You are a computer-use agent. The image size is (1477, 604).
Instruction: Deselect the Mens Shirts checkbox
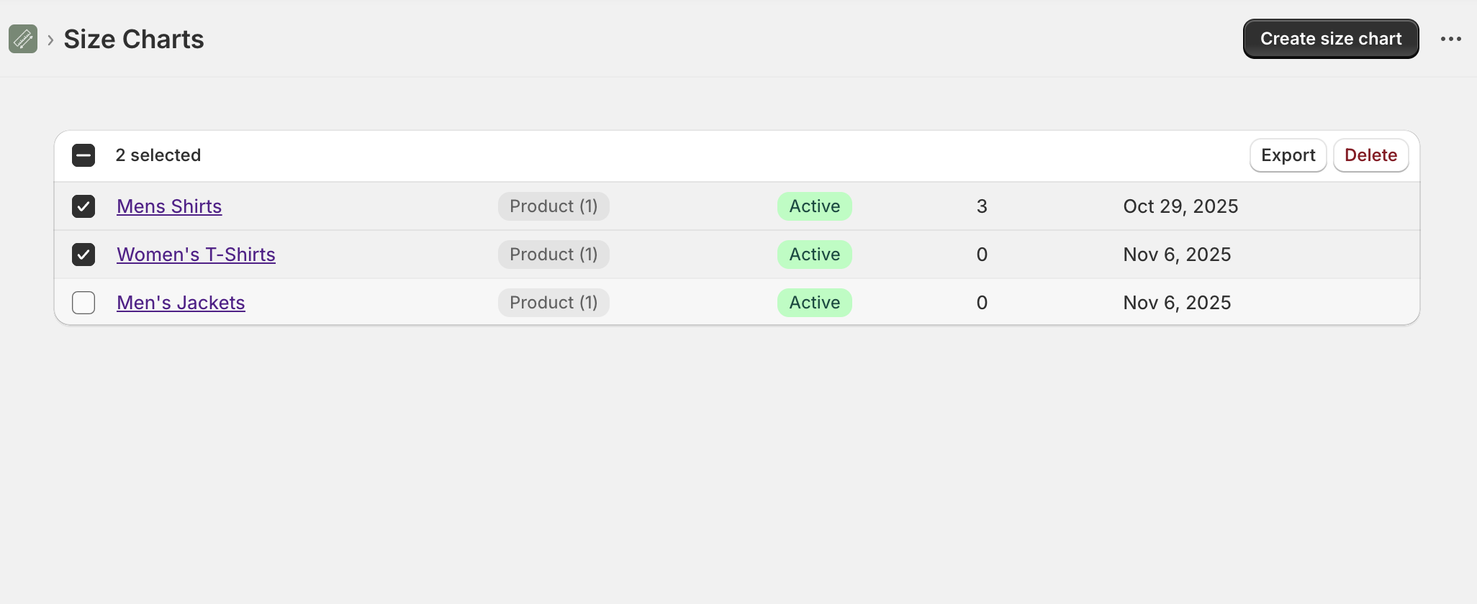point(83,206)
